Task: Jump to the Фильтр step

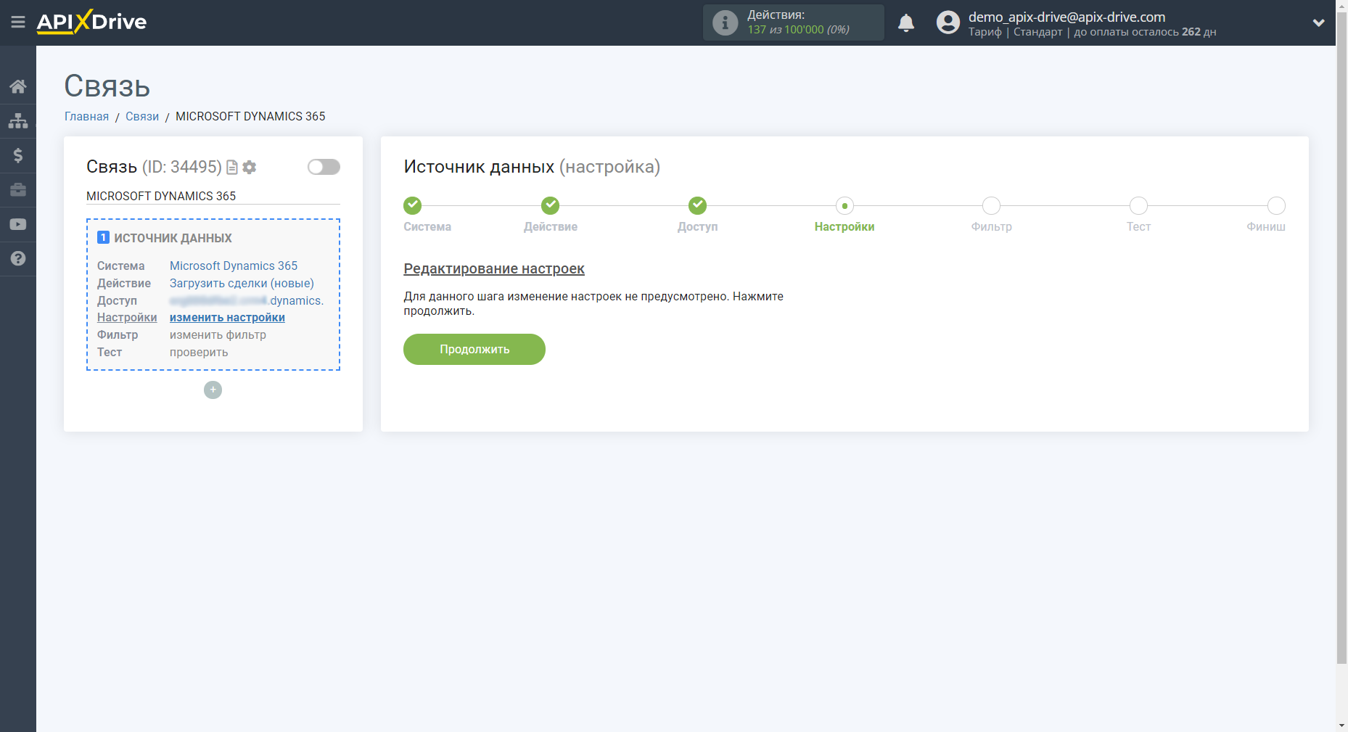Action: 992,206
